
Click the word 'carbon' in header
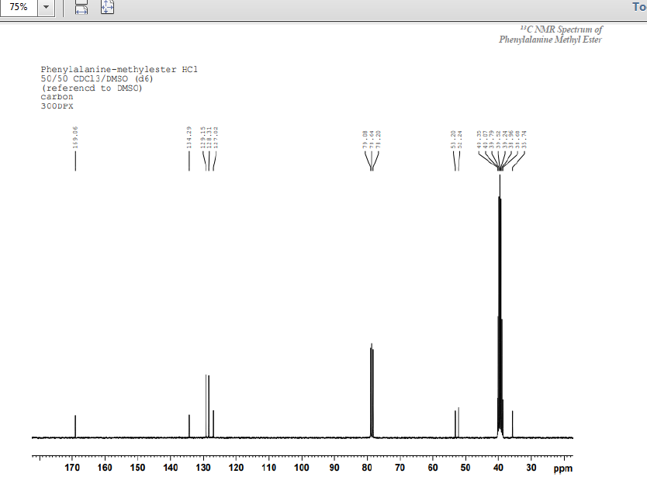[x=57, y=96]
